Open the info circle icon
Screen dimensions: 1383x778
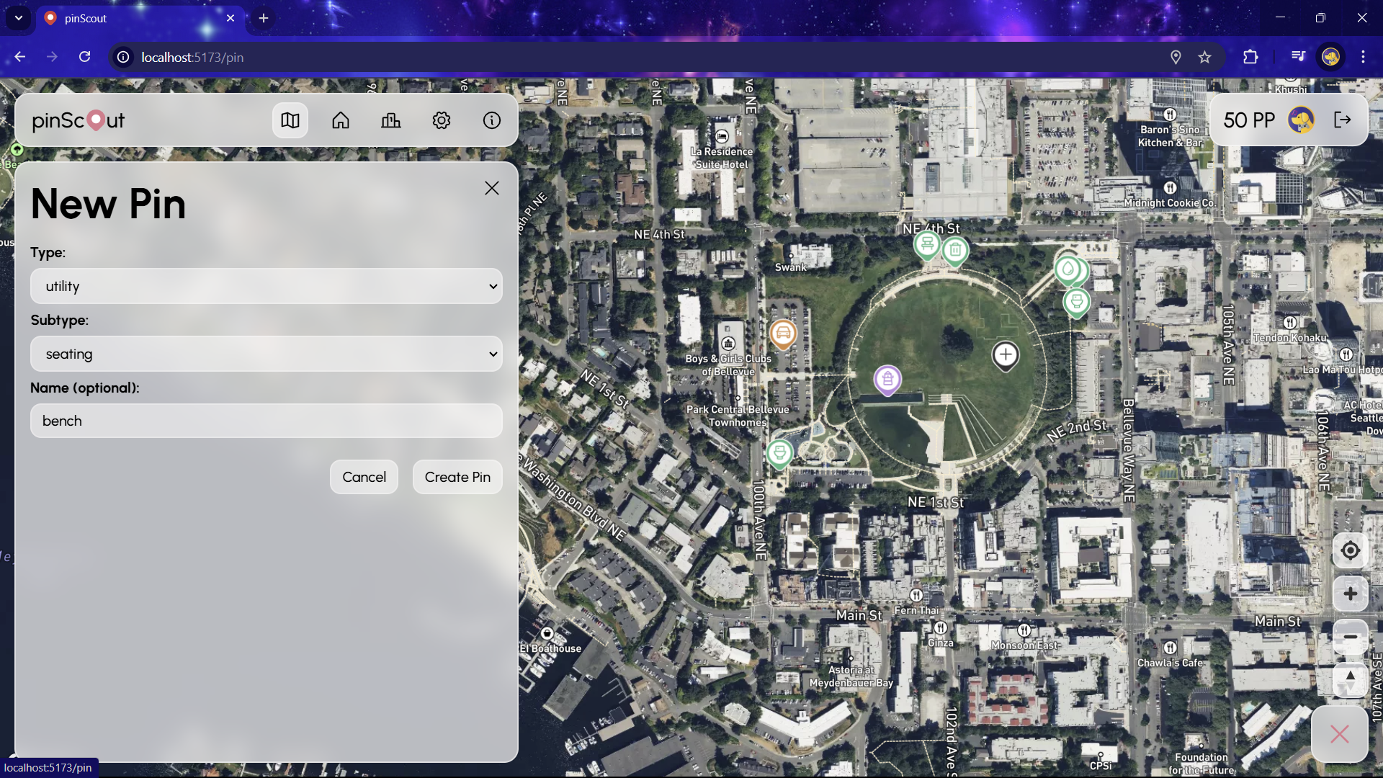coord(492,120)
